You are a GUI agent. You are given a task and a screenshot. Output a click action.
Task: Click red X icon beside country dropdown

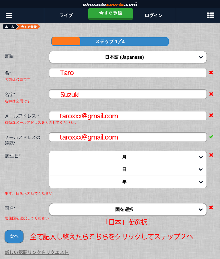(211, 208)
